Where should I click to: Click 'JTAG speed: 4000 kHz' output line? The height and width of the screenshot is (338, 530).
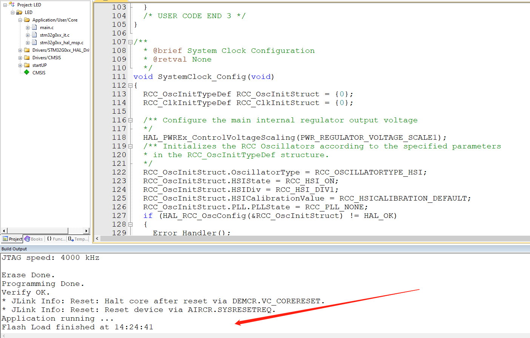click(x=51, y=258)
